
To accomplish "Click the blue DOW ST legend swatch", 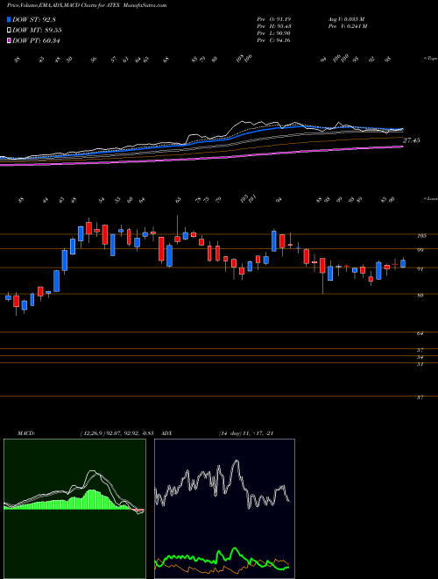I will 9,19.
